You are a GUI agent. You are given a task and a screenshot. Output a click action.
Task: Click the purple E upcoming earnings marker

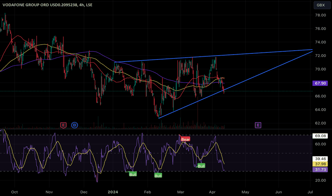pos(258,125)
